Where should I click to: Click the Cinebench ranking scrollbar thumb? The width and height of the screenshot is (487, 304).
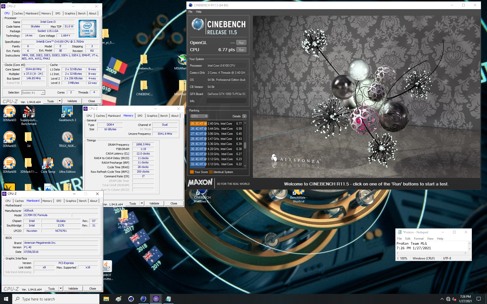(x=245, y=145)
